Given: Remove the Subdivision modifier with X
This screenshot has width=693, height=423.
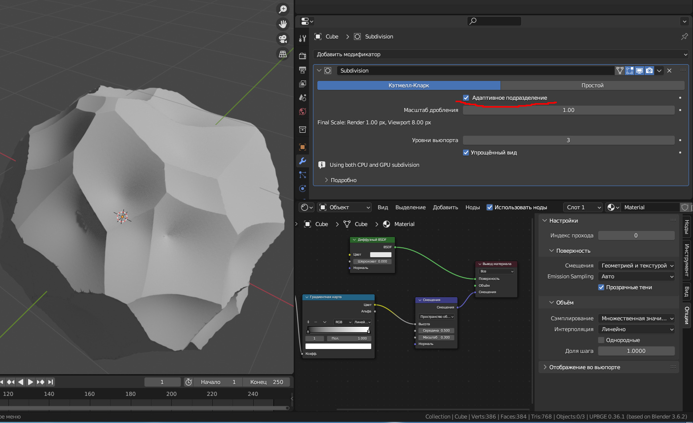Looking at the screenshot, I should pyautogui.click(x=669, y=71).
